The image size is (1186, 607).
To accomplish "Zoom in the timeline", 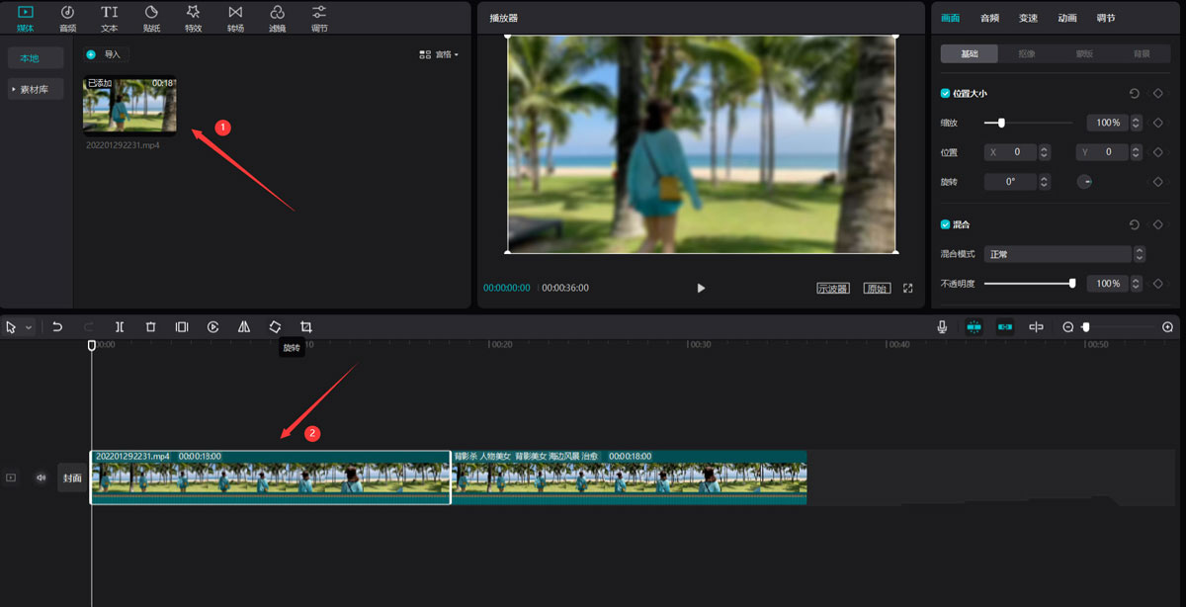I will click(1167, 327).
